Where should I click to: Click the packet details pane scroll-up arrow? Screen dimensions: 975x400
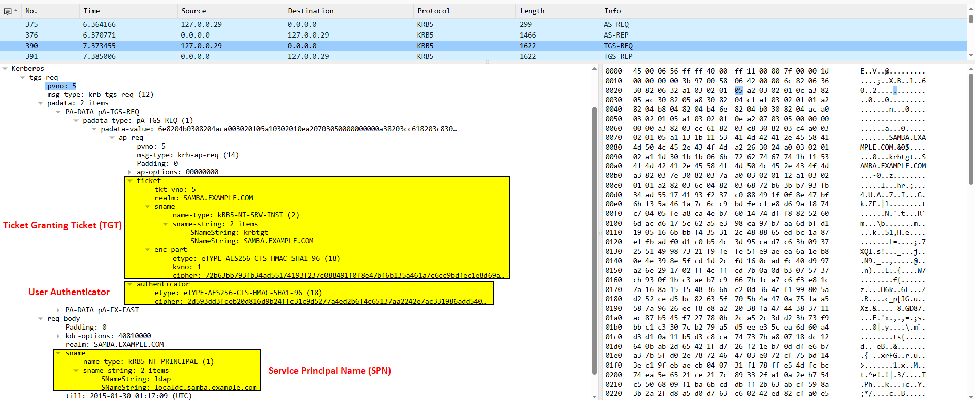(594, 69)
